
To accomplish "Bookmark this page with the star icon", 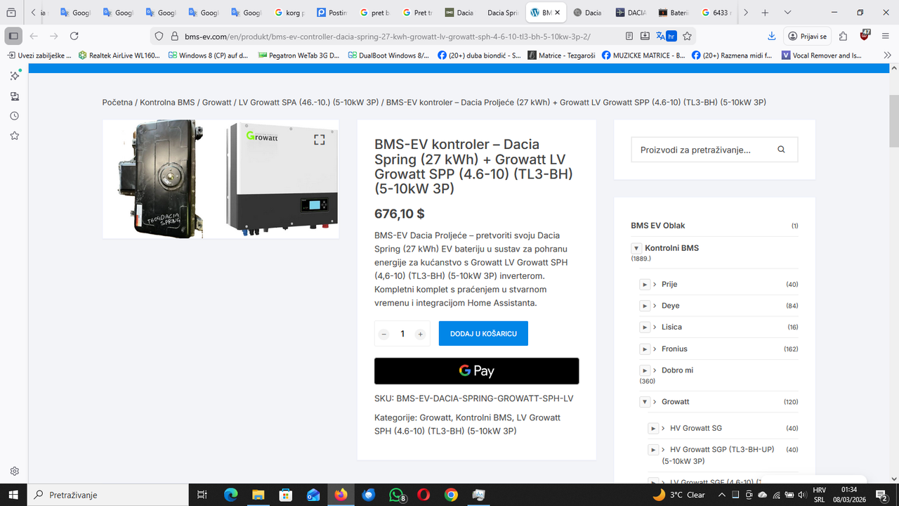I will pos(688,36).
